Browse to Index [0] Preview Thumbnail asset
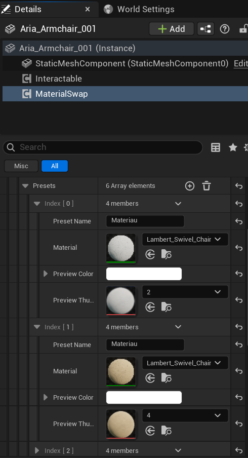 pyautogui.click(x=167, y=308)
